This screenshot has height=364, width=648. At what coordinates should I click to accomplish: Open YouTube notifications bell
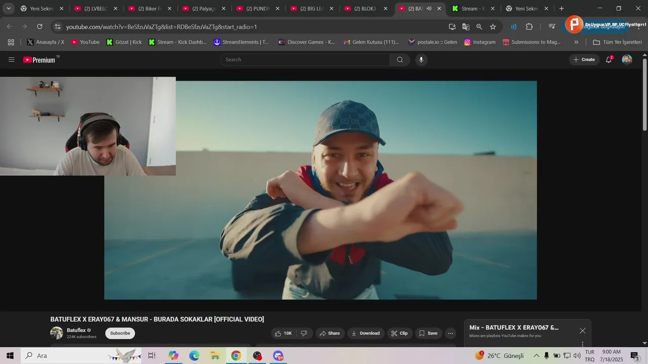(x=609, y=60)
